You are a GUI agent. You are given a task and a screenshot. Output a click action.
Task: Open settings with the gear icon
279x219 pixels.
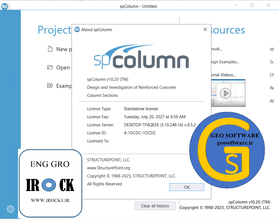(11, 209)
